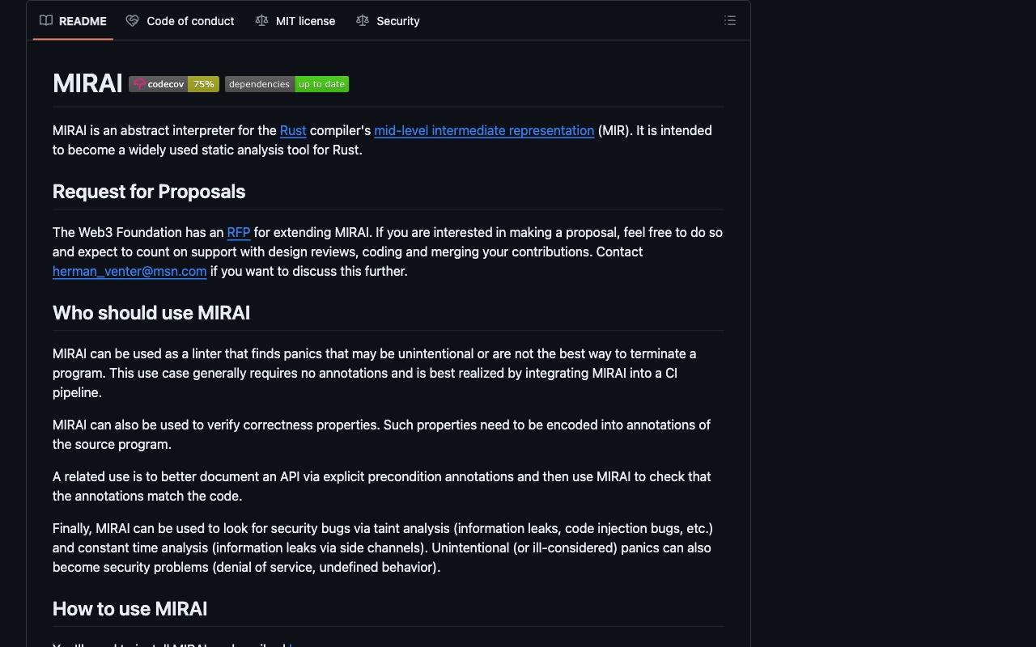Click the paragraph starting 'MIRAI can also be used'
Viewport: 1036px width, 647px height.
point(388,434)
